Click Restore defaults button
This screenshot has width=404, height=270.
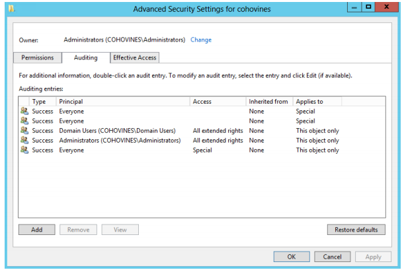(356, 230)
